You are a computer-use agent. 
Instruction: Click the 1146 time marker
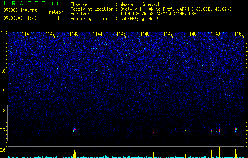tap(145, 34)
